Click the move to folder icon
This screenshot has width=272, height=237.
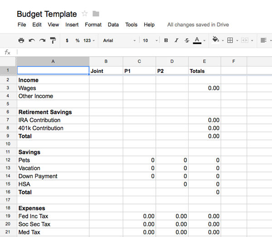(96, 14)
